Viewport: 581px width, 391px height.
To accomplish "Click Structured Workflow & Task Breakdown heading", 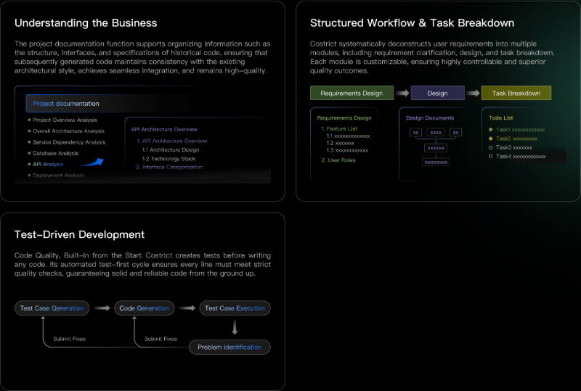I will click(x=412, y=23).
